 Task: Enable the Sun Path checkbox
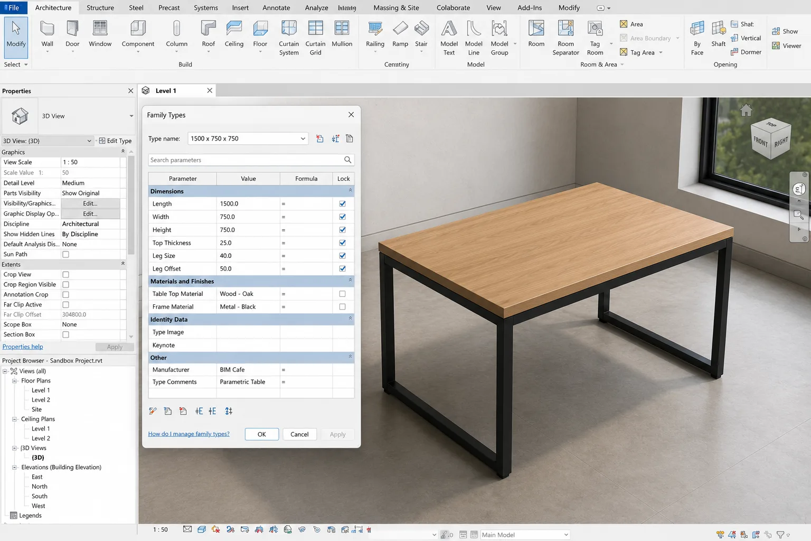pyautogui.click(x=65, y=254)
